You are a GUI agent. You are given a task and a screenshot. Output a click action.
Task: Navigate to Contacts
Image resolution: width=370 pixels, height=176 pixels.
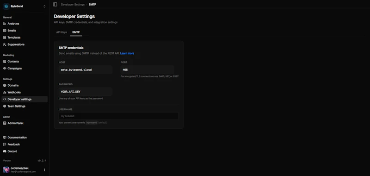[x=25, y=62]
